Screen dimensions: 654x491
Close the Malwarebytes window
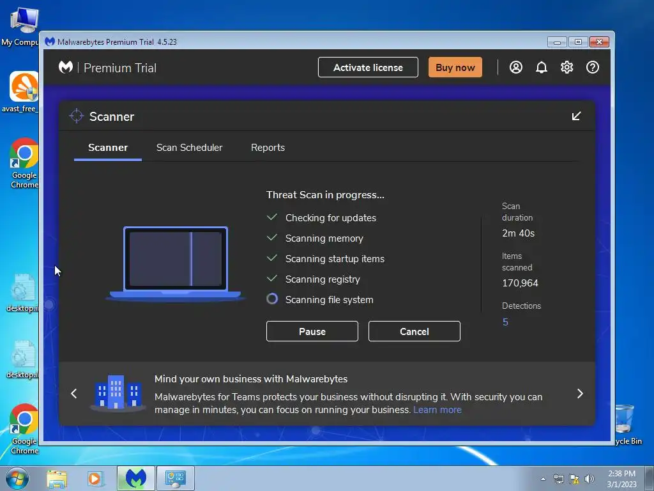[x=599, y=42]
